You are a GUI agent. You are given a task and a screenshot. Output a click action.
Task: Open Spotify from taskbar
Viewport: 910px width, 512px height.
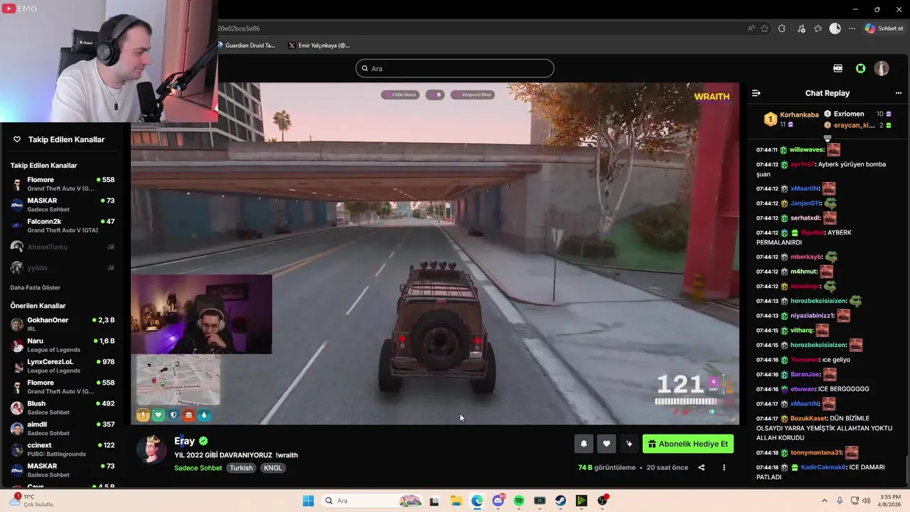pyautogui.click(x=519, y=501)
